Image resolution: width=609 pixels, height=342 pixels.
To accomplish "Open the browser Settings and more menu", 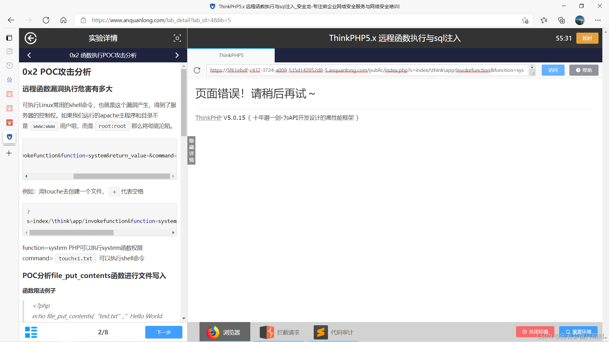I will pyautogui.click(x=598, y=20).
